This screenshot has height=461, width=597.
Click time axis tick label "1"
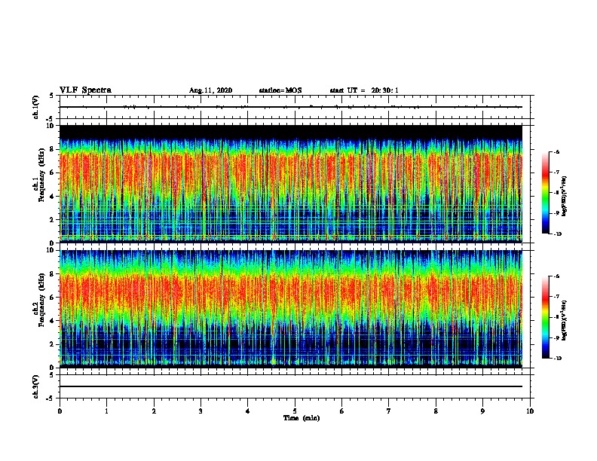tap(107, 411)
